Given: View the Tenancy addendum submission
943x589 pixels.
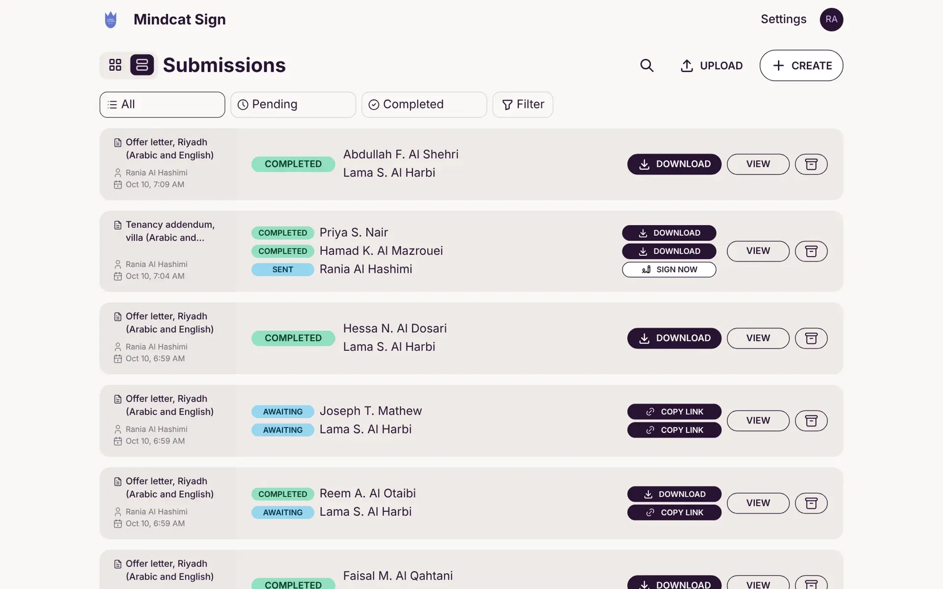Looking at the screenshot, I should point(758,251).
